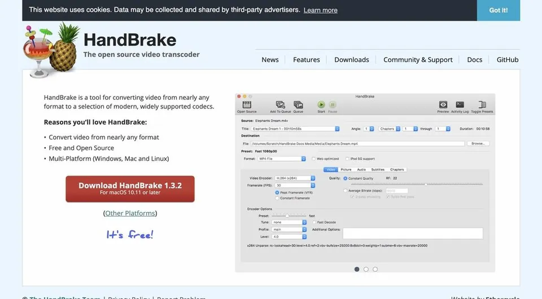Toggle the Turbo first pass checkbox
The image size is (542, 299).
(388, 197)
